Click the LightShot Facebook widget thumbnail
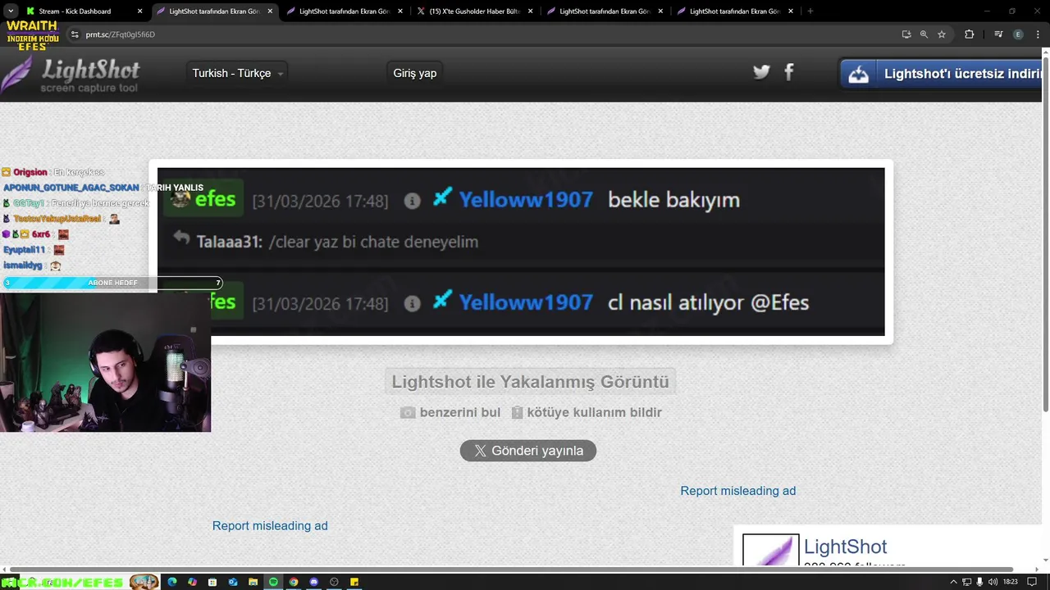Screen dimensions: 1050x590 [771, 550]
